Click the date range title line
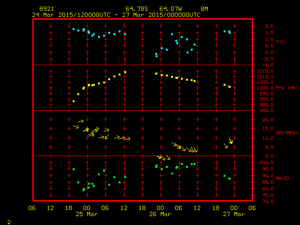This screenshot has height=225, width=300. coord(116,15)
